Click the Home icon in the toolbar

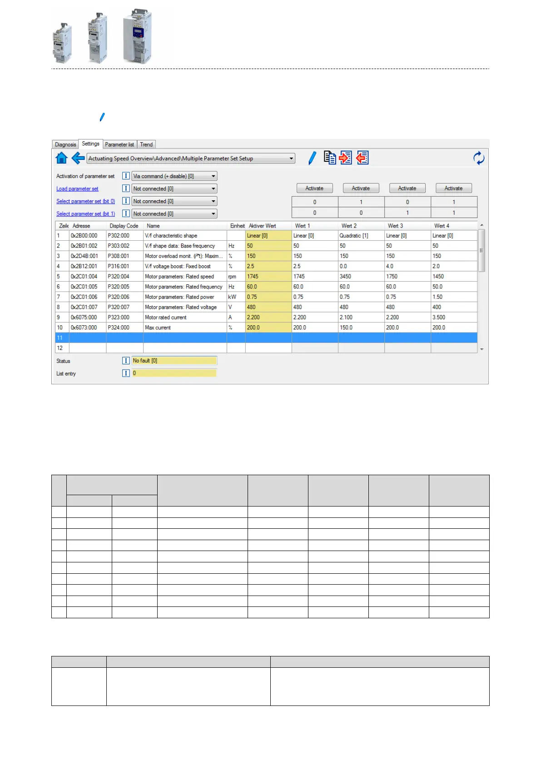(x=61, y=158)
